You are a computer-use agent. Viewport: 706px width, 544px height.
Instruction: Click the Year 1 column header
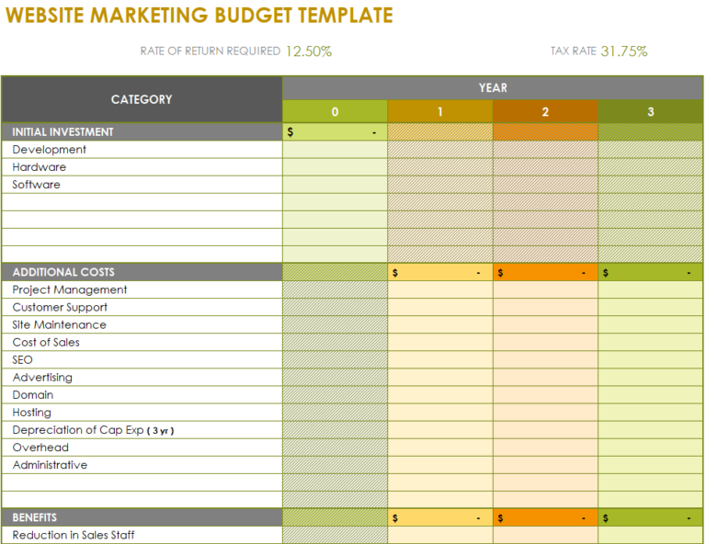point(440,111)
